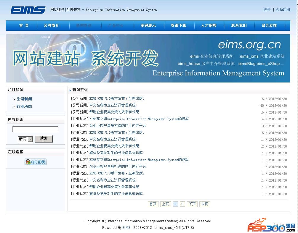Click the 末页 last page button
The height and width of the screenshot is (233, 298).
204,204
